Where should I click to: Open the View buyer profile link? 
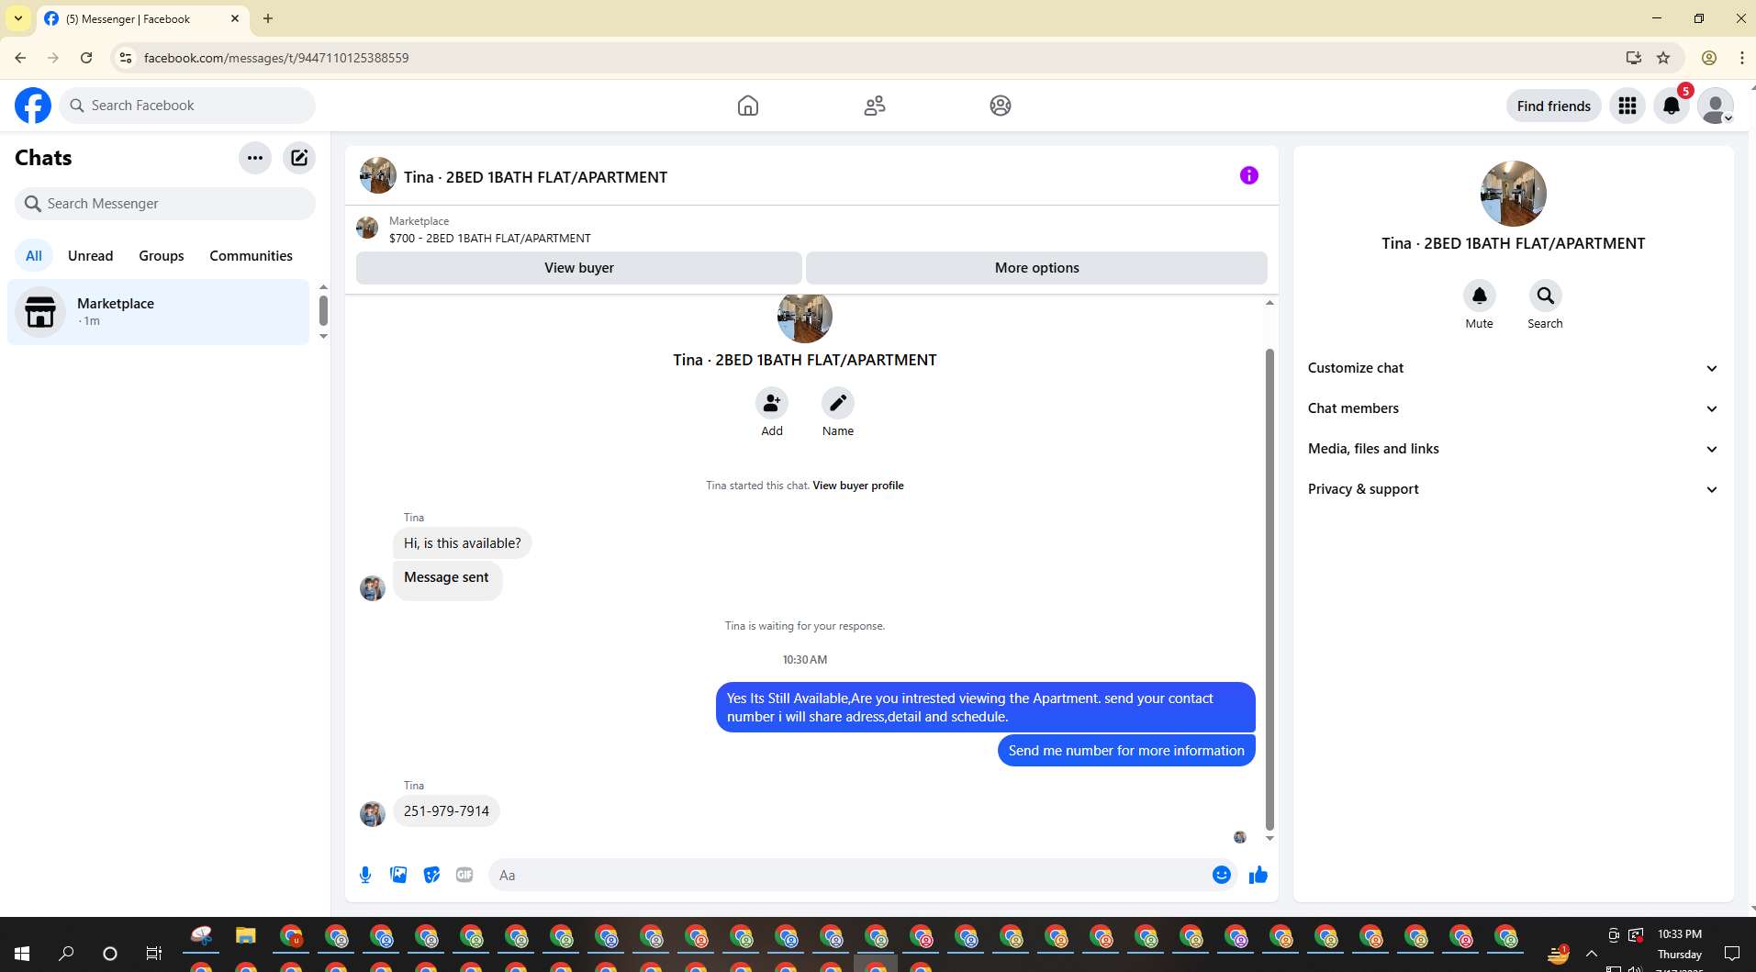pos(858,486)
